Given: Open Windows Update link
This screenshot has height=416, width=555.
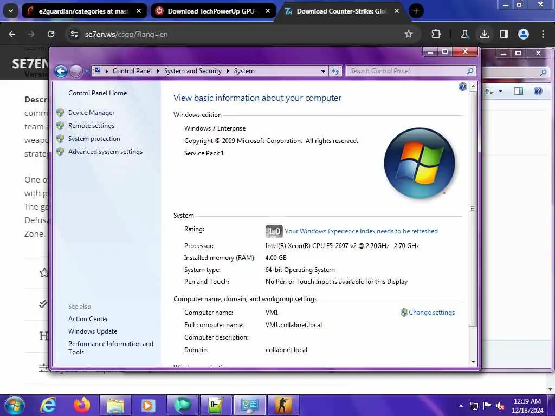Looking at the screenshot, I should [93, 331].
